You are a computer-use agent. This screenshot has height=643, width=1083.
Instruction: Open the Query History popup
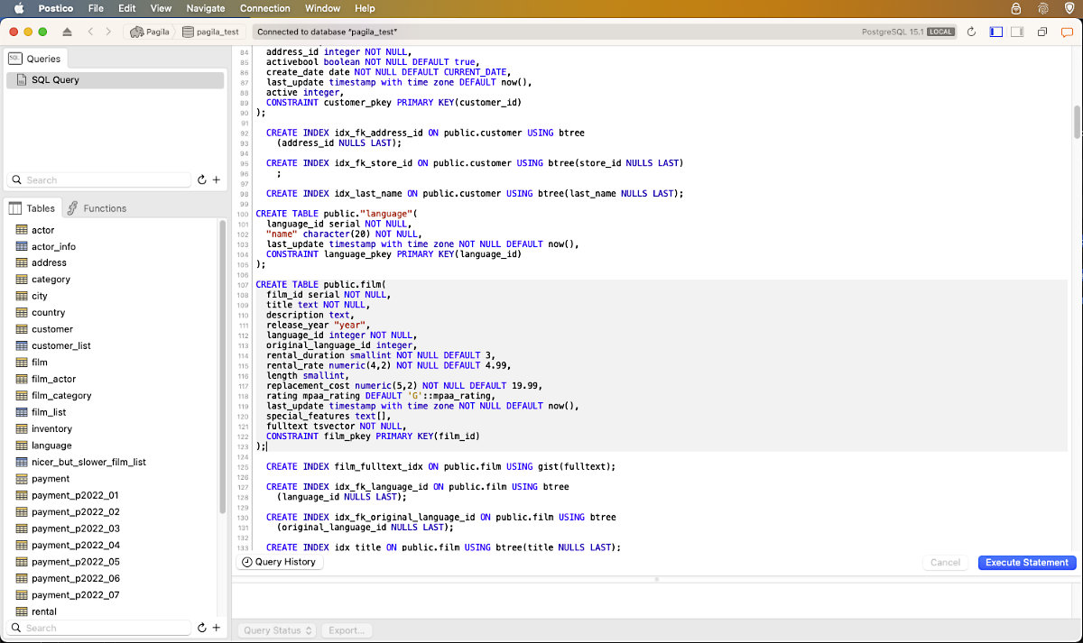pyautogui.click(x=279, y=562)
